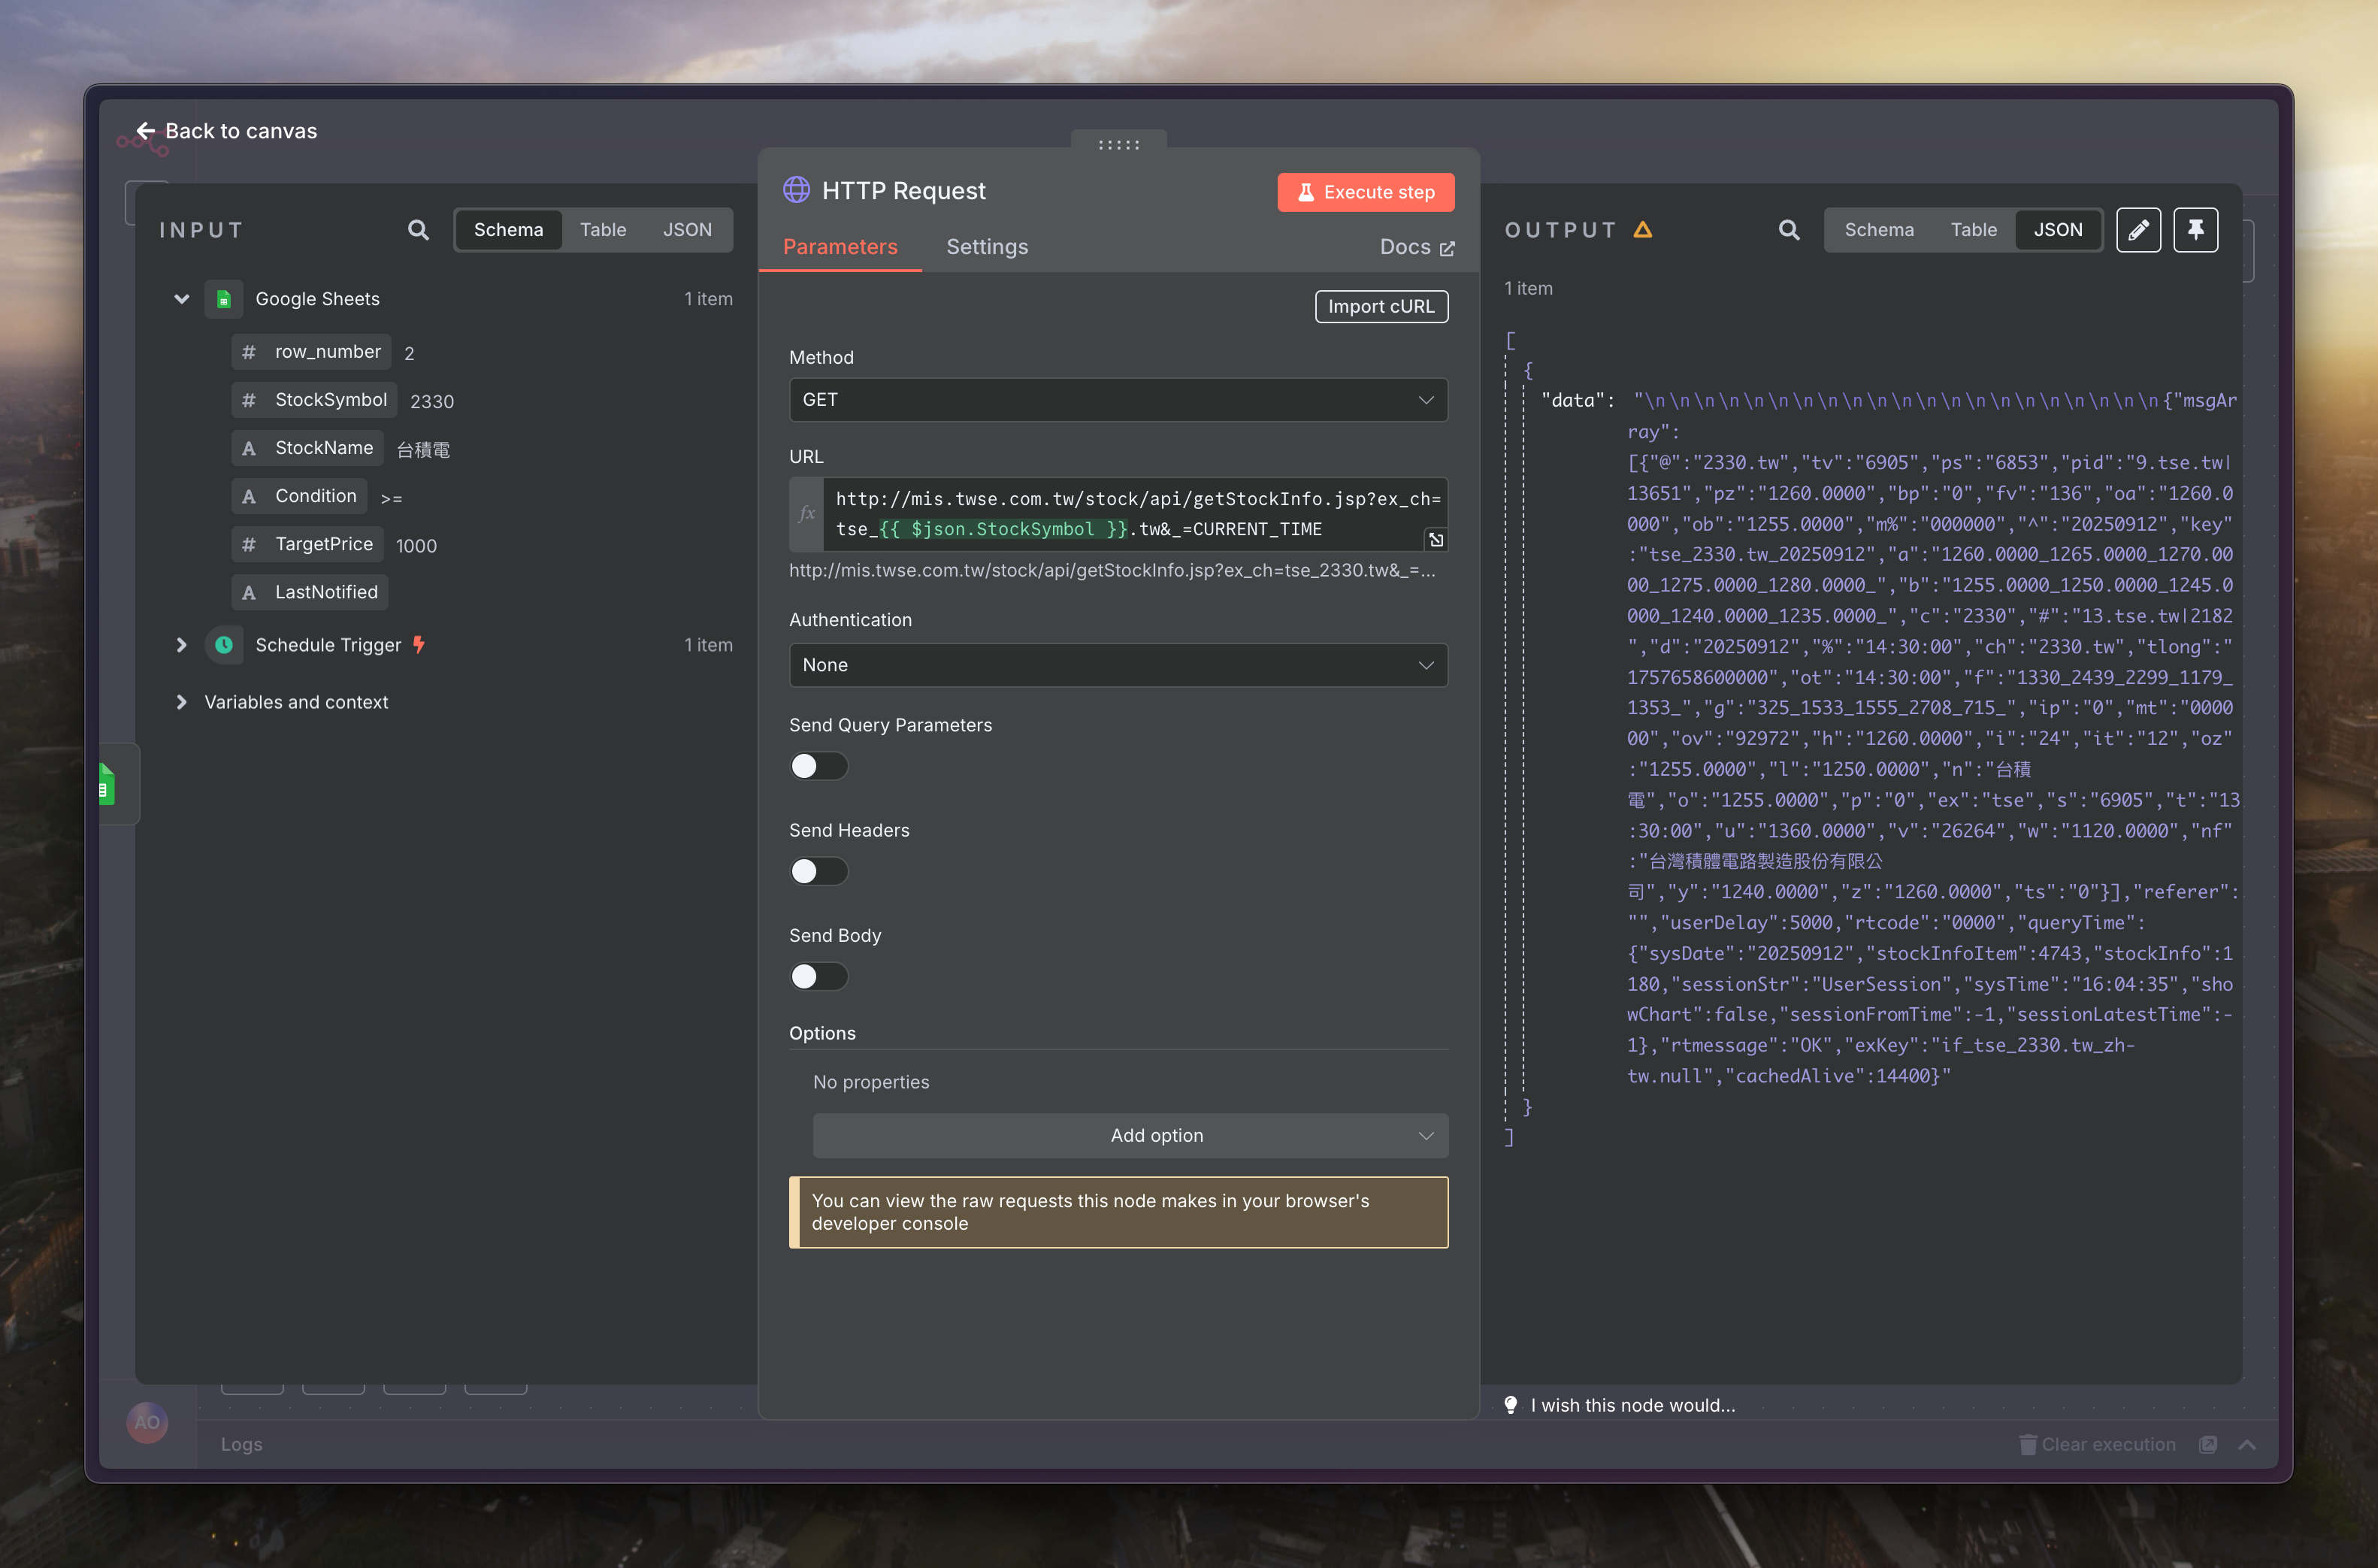
Task: Click the edit output pencil icon
Action: (2138, 230)
